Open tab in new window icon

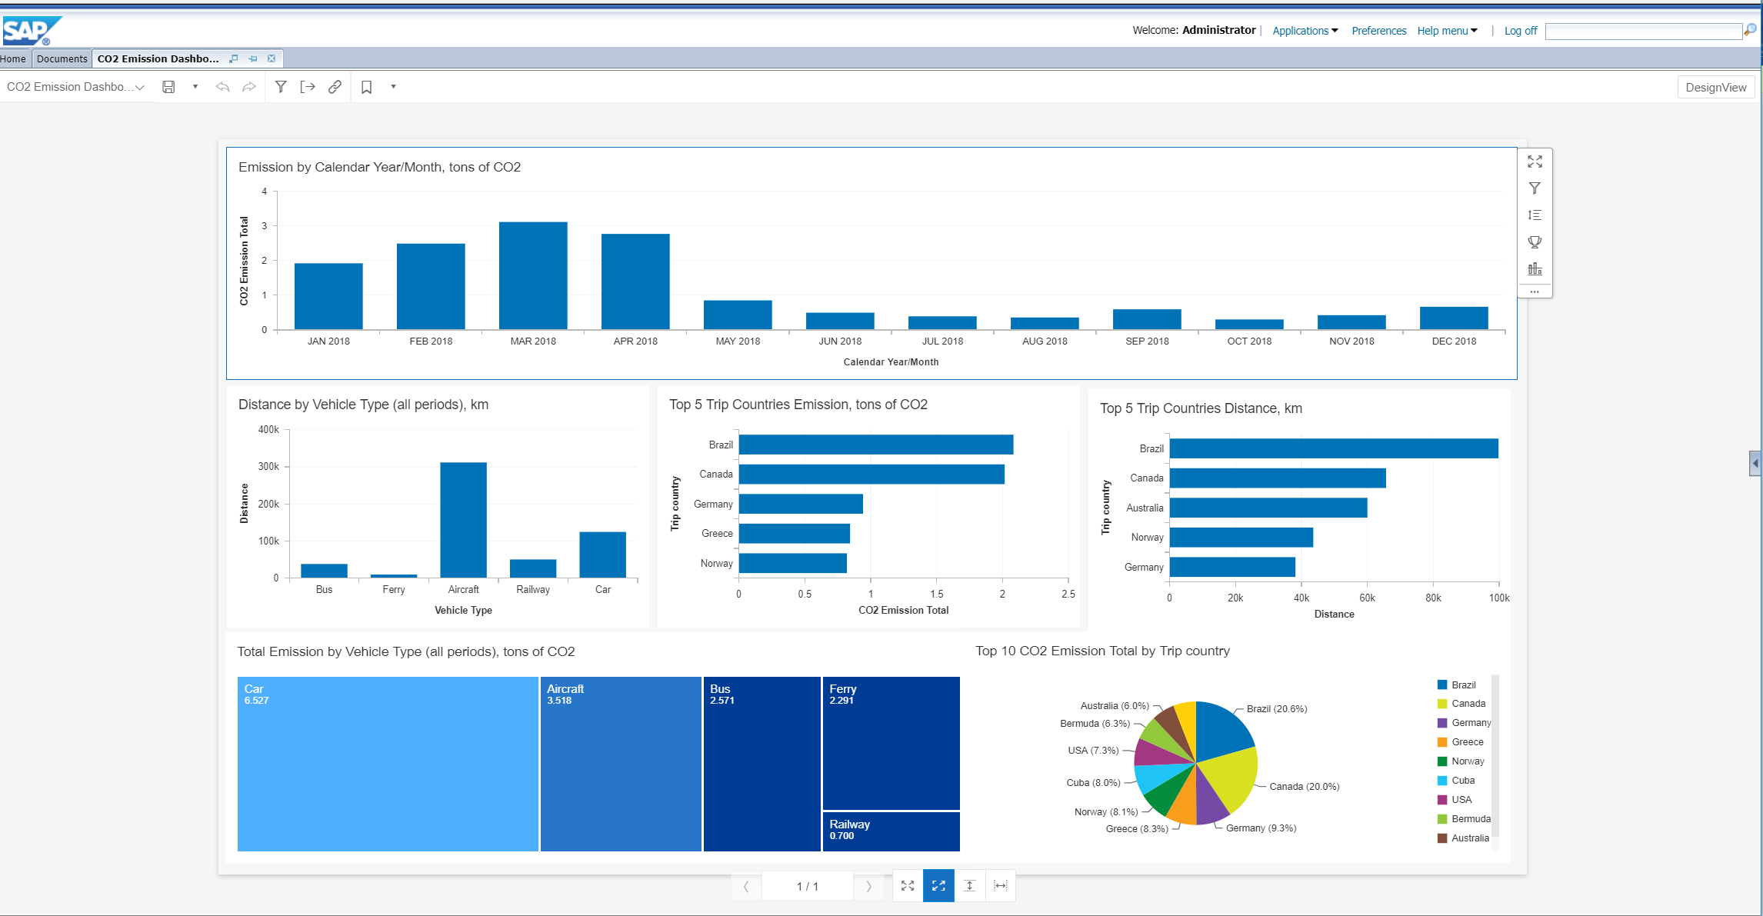pyautogui.click(x=234, y=58)
